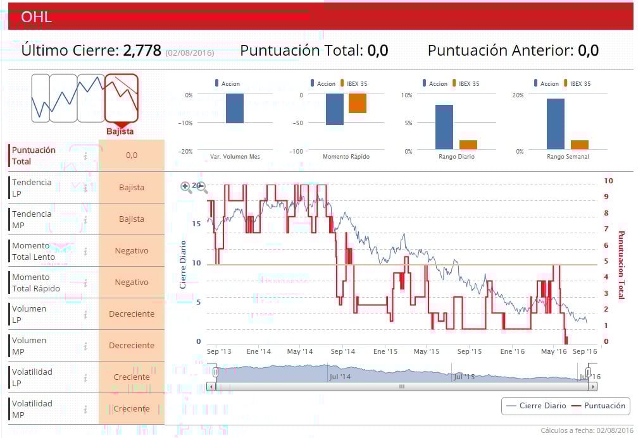Click info icon beside Volatilidad LP

85,378
